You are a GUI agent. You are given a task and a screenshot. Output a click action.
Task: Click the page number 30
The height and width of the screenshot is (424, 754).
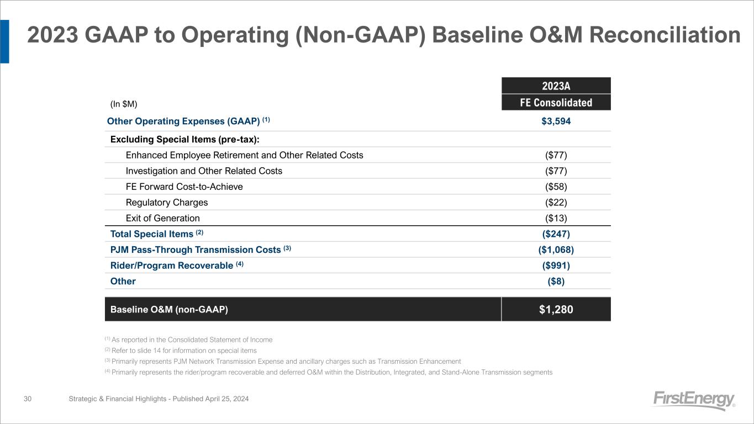coord(28,399)
